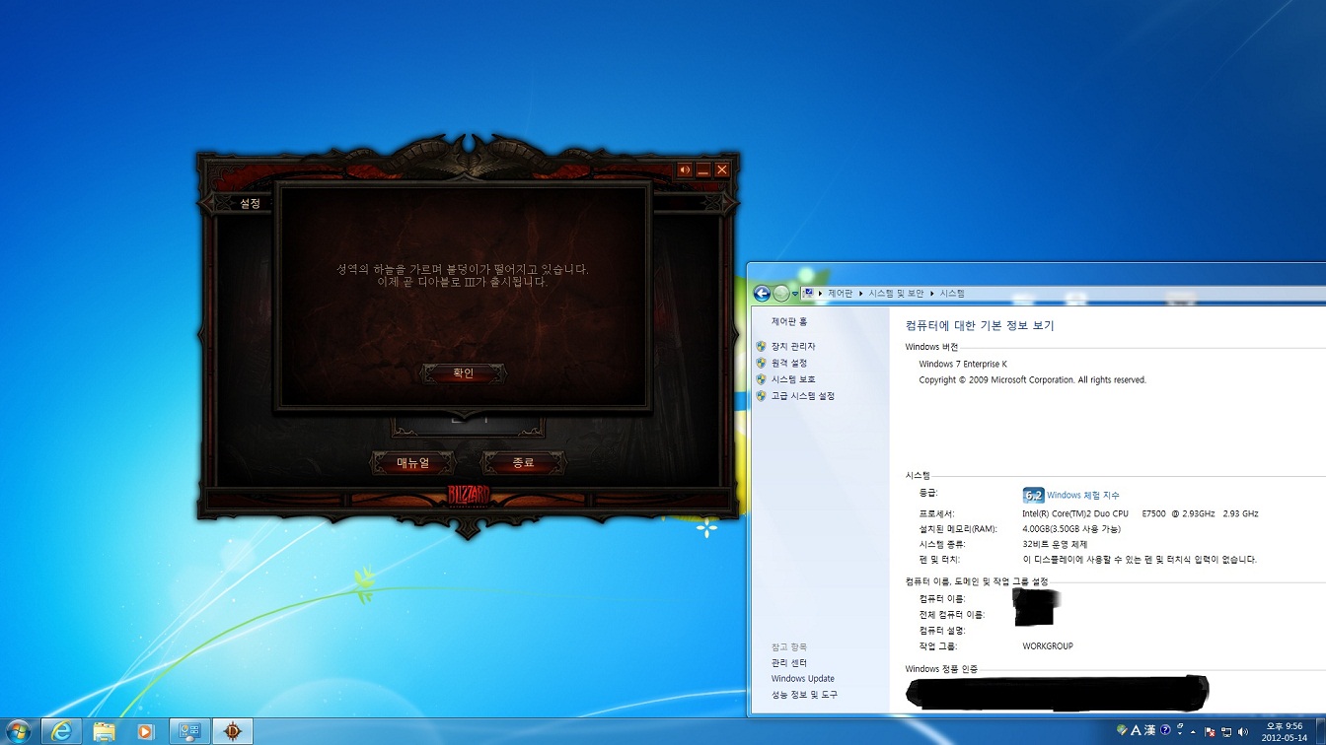Open the Action Center flag tray icon
The width and height of the screenshot is (1326, 745).
click(1211, 732)
